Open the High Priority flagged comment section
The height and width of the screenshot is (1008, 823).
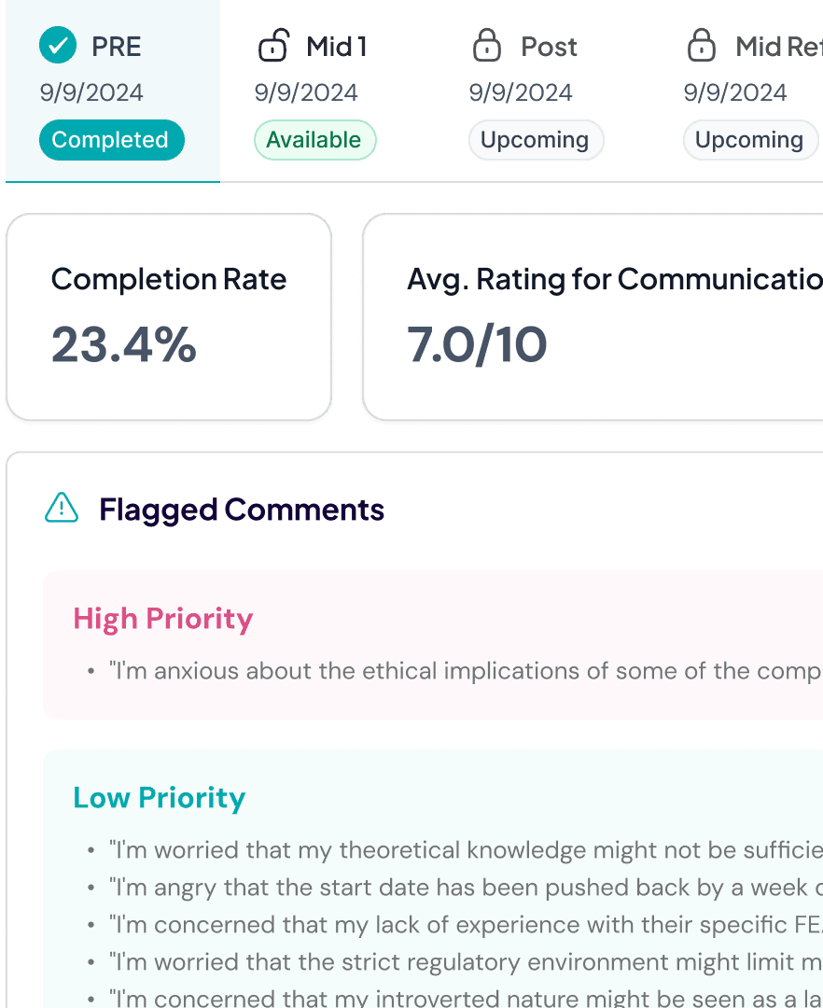[162, 618]
